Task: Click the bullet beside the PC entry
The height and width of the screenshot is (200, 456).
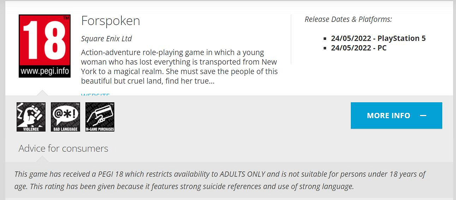Action: click(x=325, y=48)
